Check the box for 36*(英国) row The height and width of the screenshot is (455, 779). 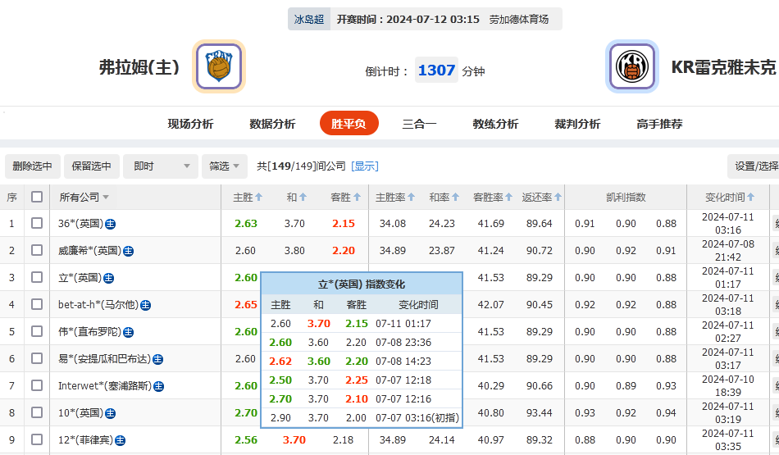(x=37, y=223)
